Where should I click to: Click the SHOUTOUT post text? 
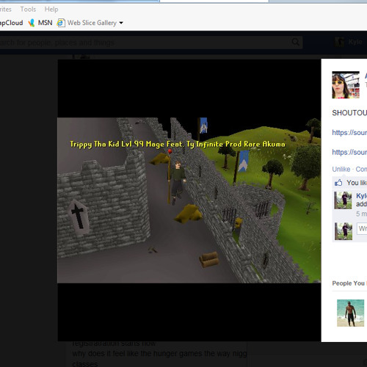(349, 113)
